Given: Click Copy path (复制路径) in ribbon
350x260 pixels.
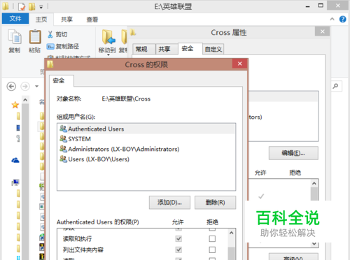Looking at the screenshot, I should [63, 46].
